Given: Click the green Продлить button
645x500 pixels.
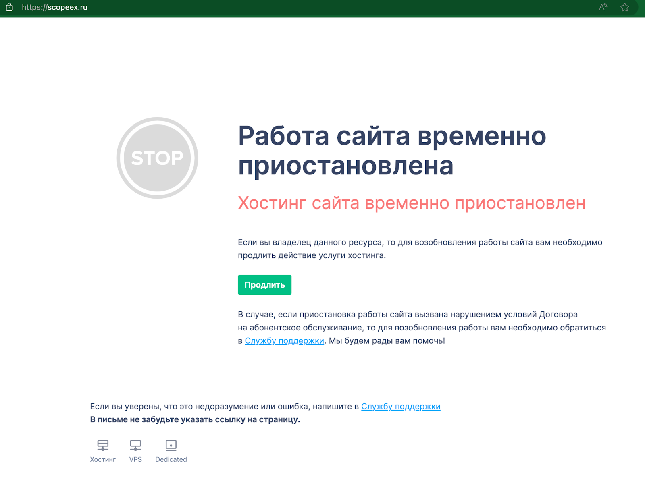Looking at the screenshot, I should pyautogui.click(x=264, y=285).
